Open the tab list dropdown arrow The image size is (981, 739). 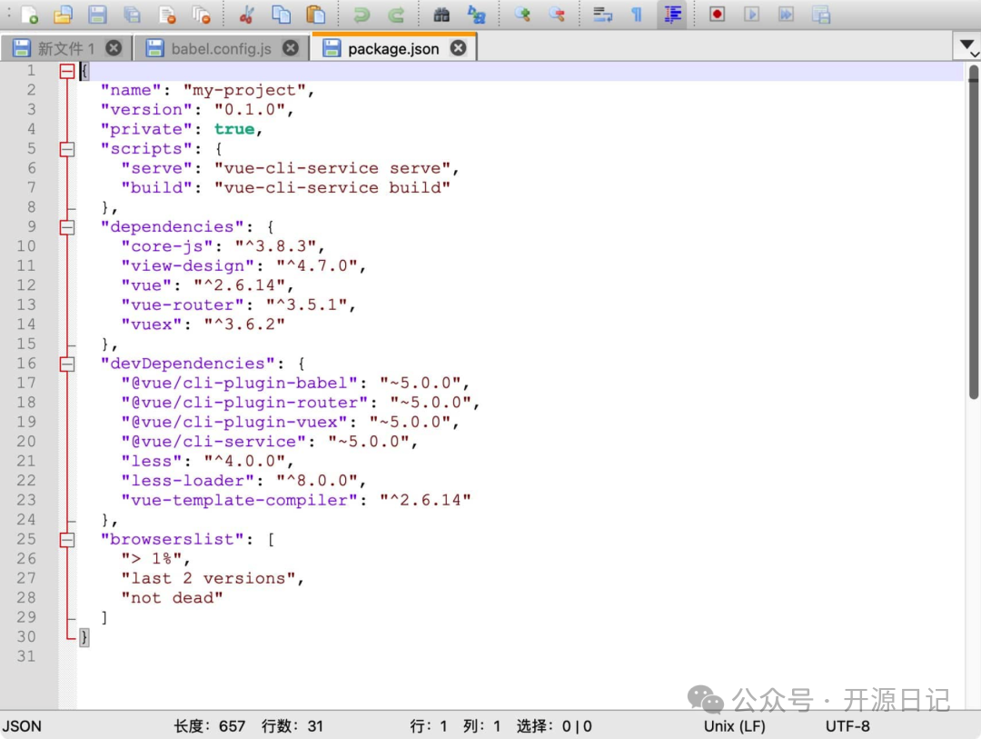(966, 45)
